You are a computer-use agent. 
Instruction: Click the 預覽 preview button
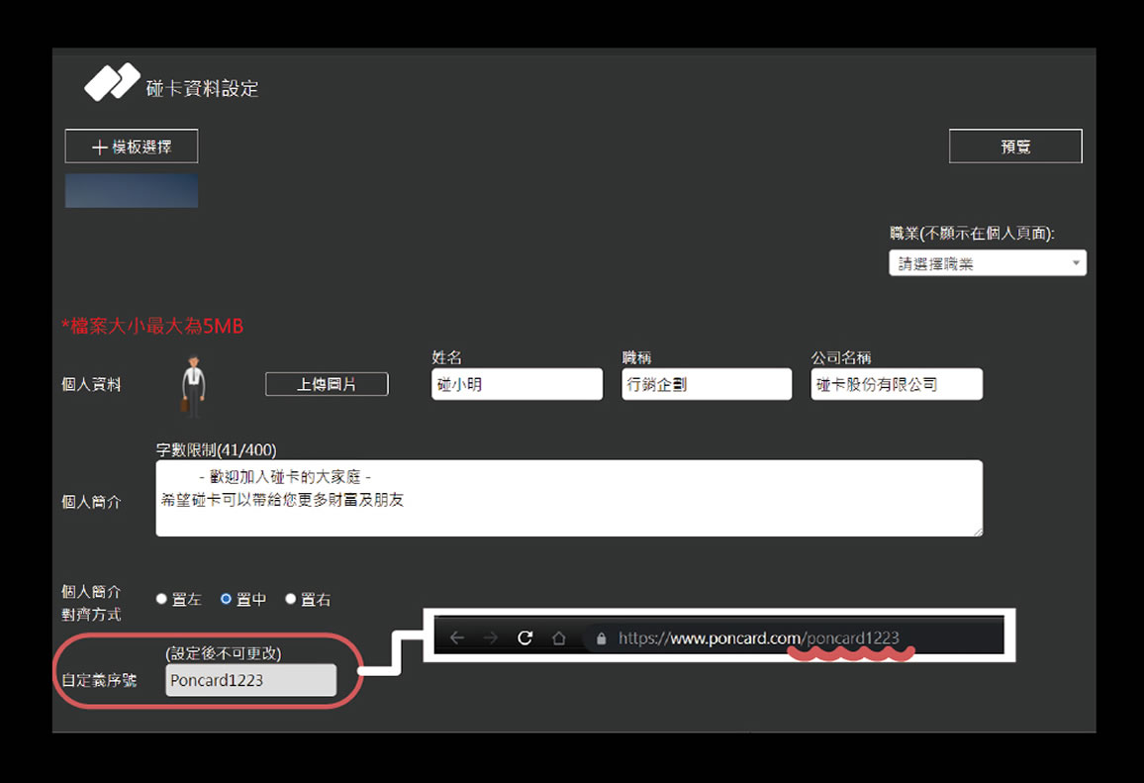click(x=1015, y=147)
